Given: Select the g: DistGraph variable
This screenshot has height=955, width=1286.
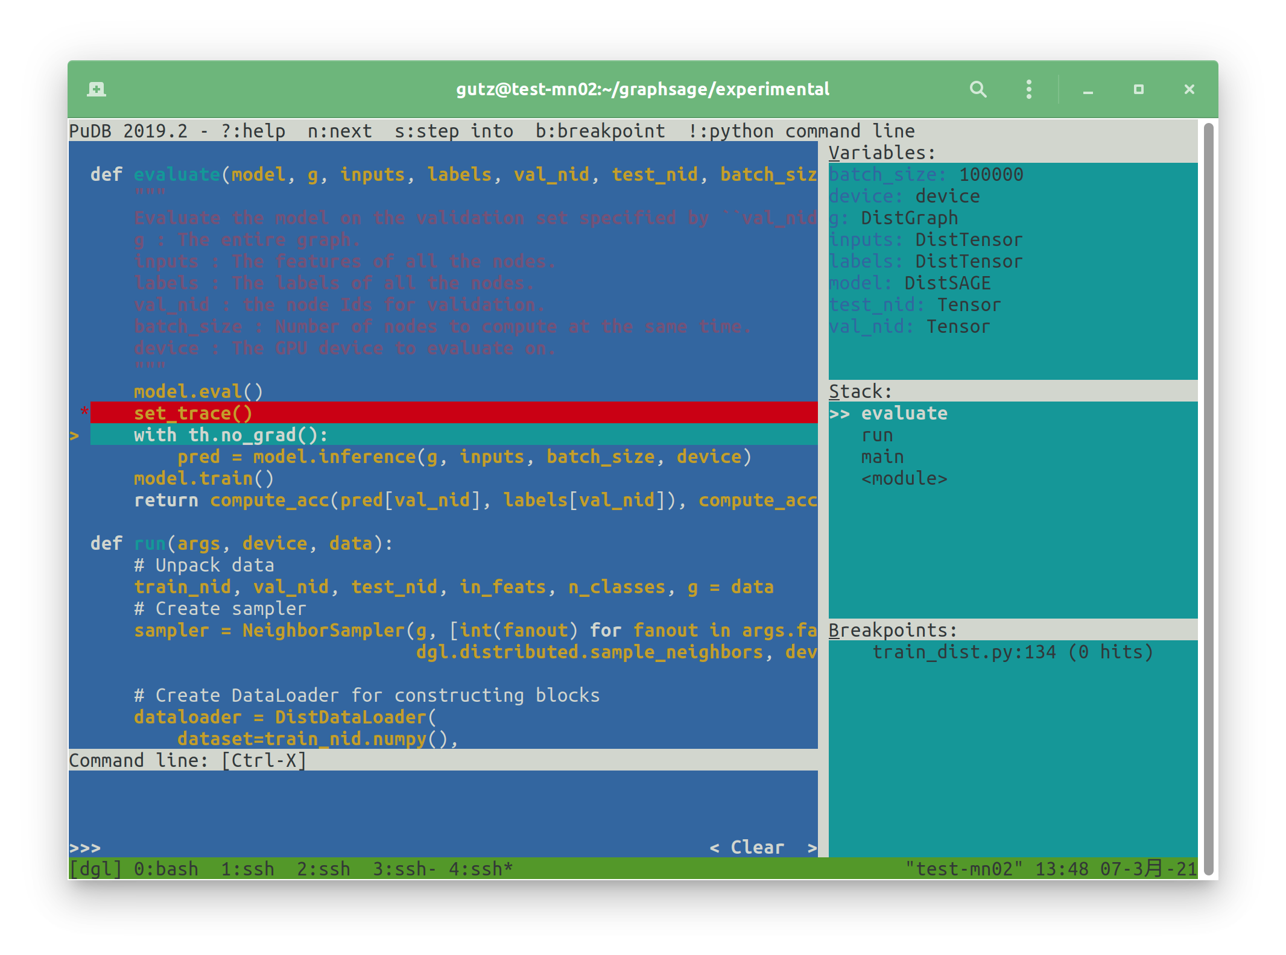Looking at the screenshot, I should (1013, 218).
